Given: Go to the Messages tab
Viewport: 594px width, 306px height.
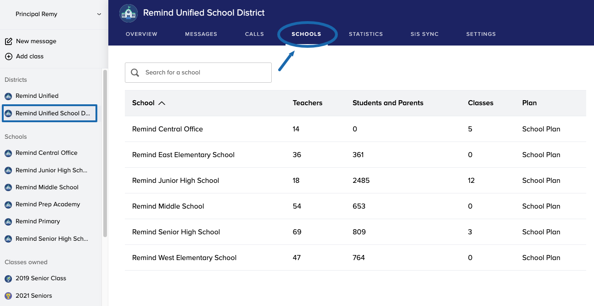Looking at the screenshot, I should coord(201,34).
